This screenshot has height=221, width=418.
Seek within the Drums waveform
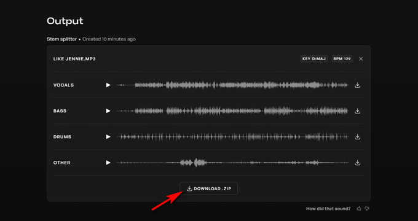[x=232, y=137]
